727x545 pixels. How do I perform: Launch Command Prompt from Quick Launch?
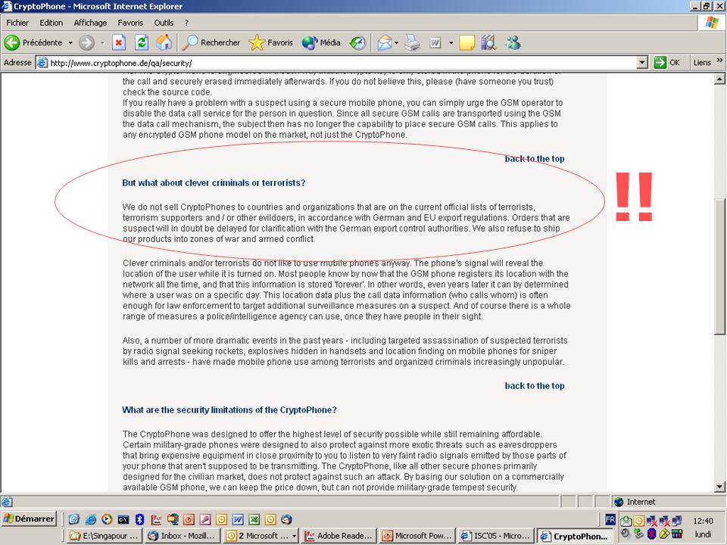pyautogui.click(x=123, y=519)
